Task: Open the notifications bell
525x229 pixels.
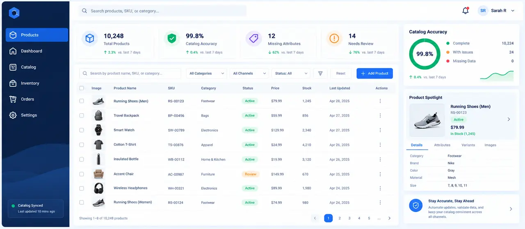Action: (x=465, y=11)
